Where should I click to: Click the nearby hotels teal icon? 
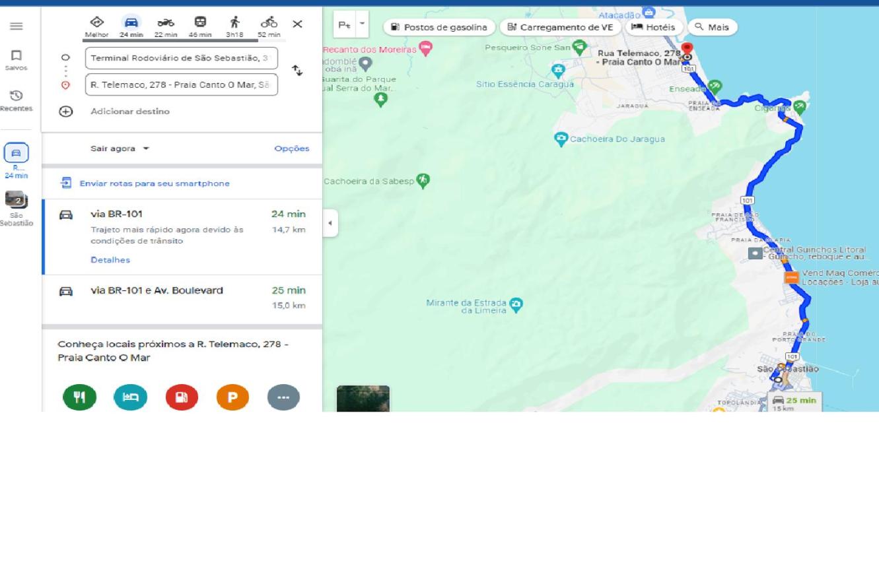coord(130,397)
